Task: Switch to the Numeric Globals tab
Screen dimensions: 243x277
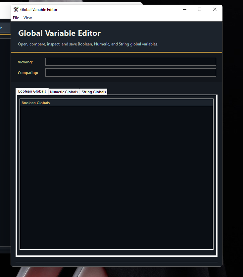Action: [x=64, y=92]
